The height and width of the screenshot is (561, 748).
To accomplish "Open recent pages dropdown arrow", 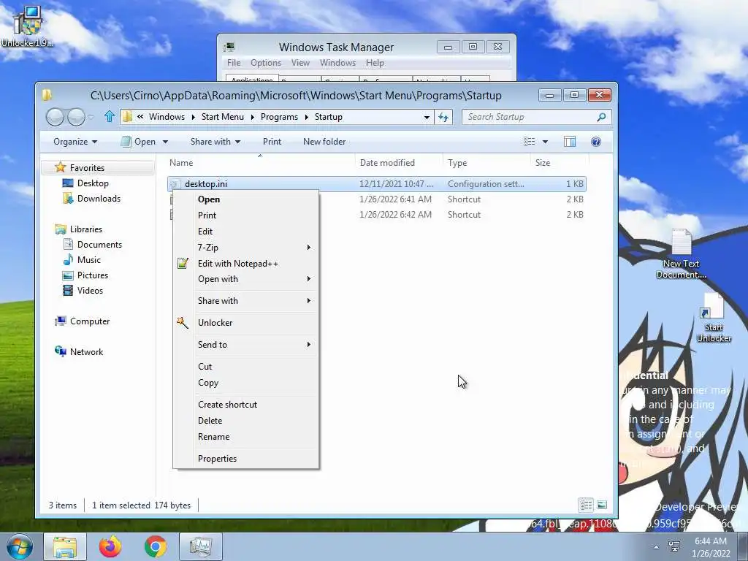I will point(91,117).
